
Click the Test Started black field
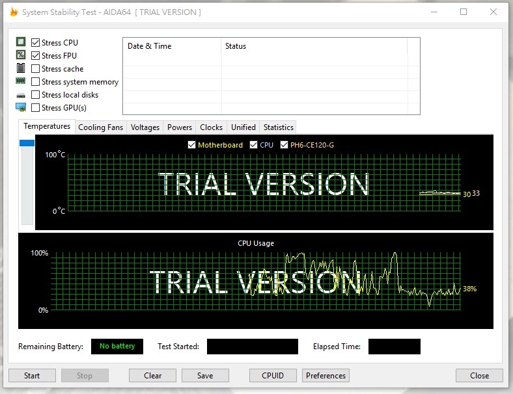click(253, 347)
